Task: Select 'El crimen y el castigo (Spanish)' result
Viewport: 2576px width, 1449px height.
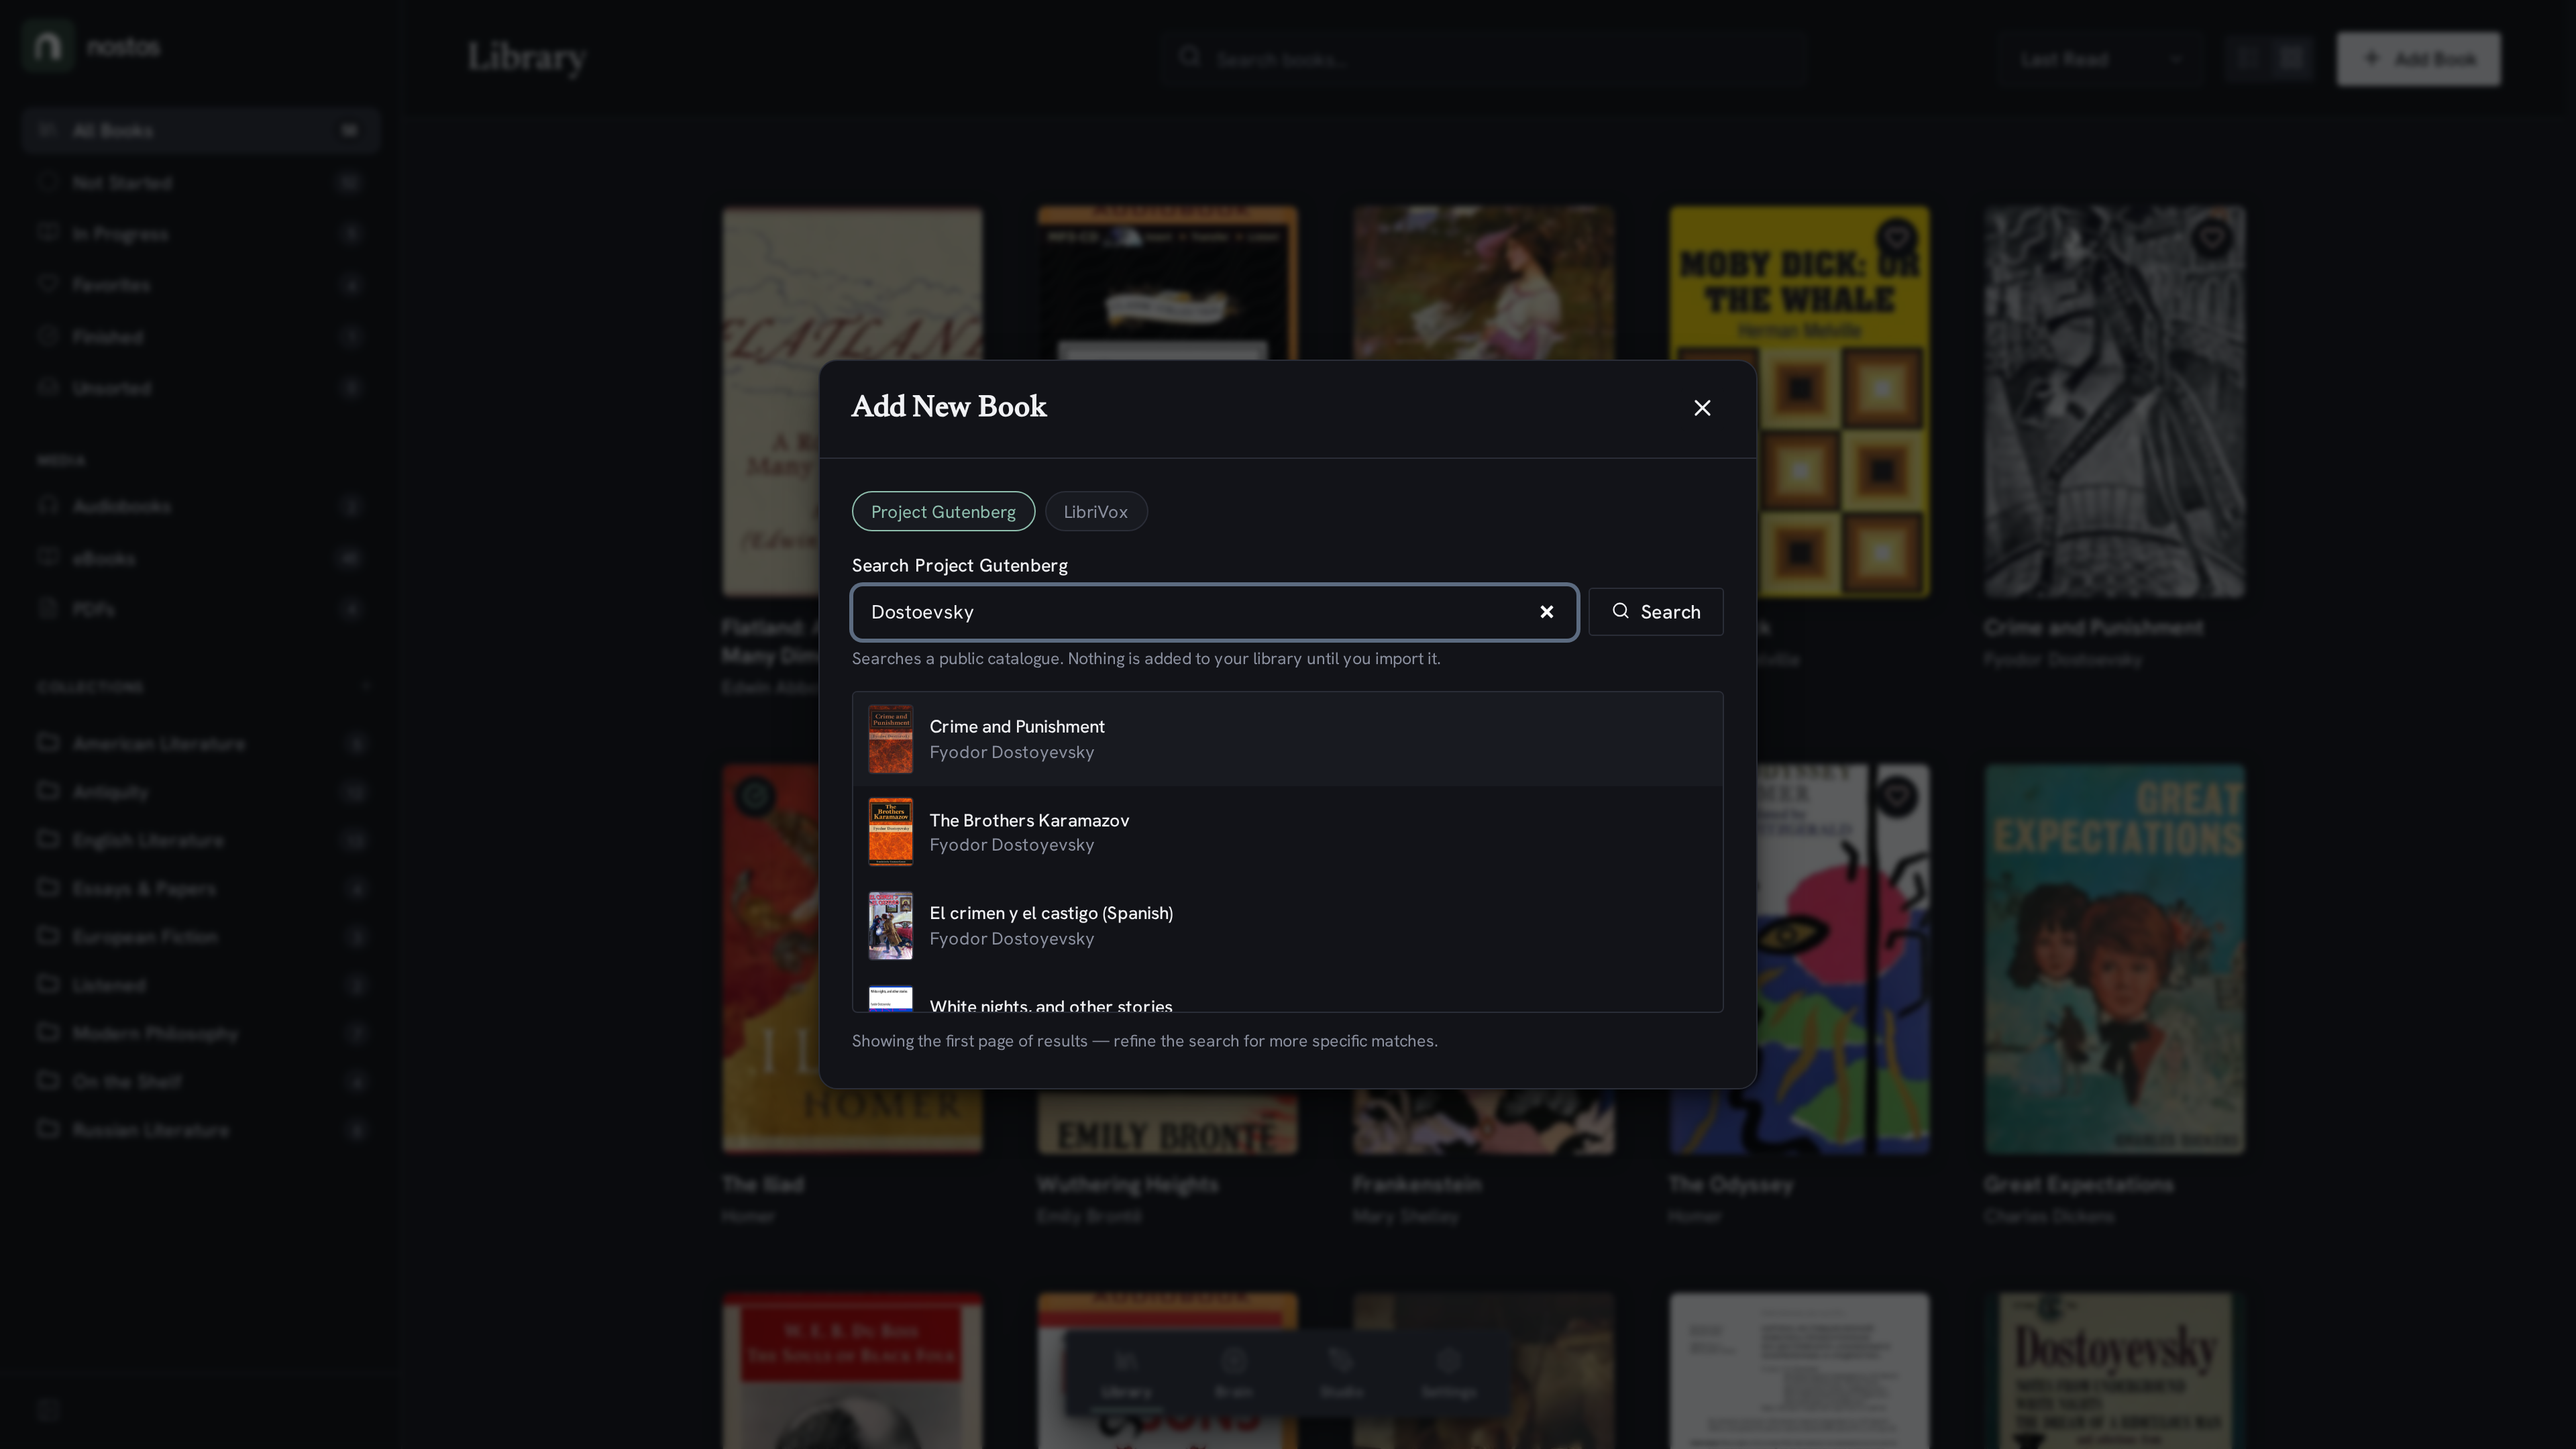Action: click(1287, 926)
